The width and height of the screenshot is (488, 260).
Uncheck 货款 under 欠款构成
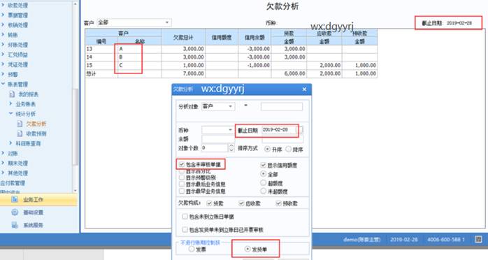pos(209,203)
